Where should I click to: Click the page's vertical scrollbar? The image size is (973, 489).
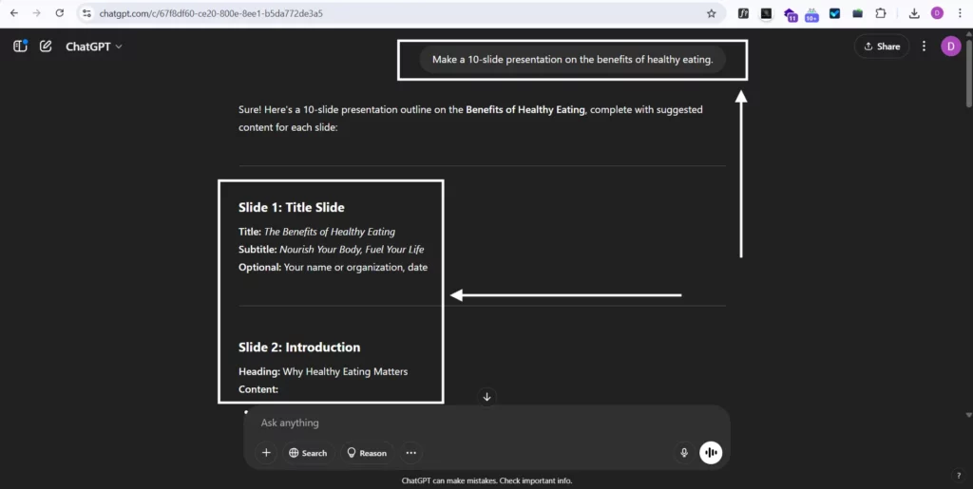[967, 85]
